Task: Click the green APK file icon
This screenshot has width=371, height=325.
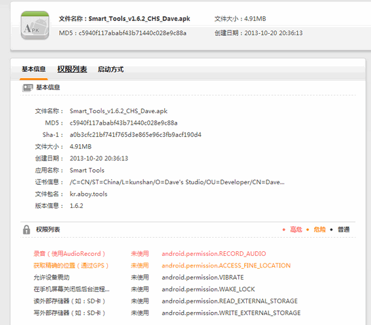Action: tap(35, 26)
